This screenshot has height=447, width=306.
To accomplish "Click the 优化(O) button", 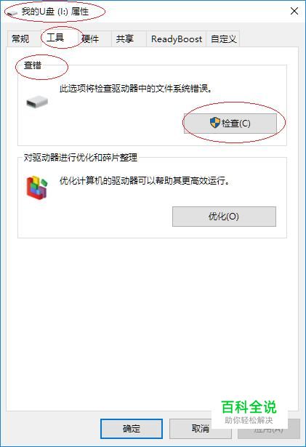I will [224, 217].
